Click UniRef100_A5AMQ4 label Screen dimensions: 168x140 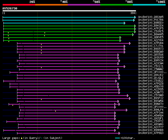[151, 116]
